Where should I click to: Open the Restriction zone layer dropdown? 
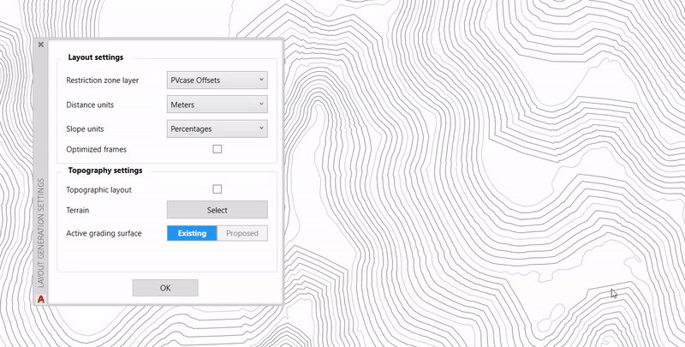tap(217, 81)
